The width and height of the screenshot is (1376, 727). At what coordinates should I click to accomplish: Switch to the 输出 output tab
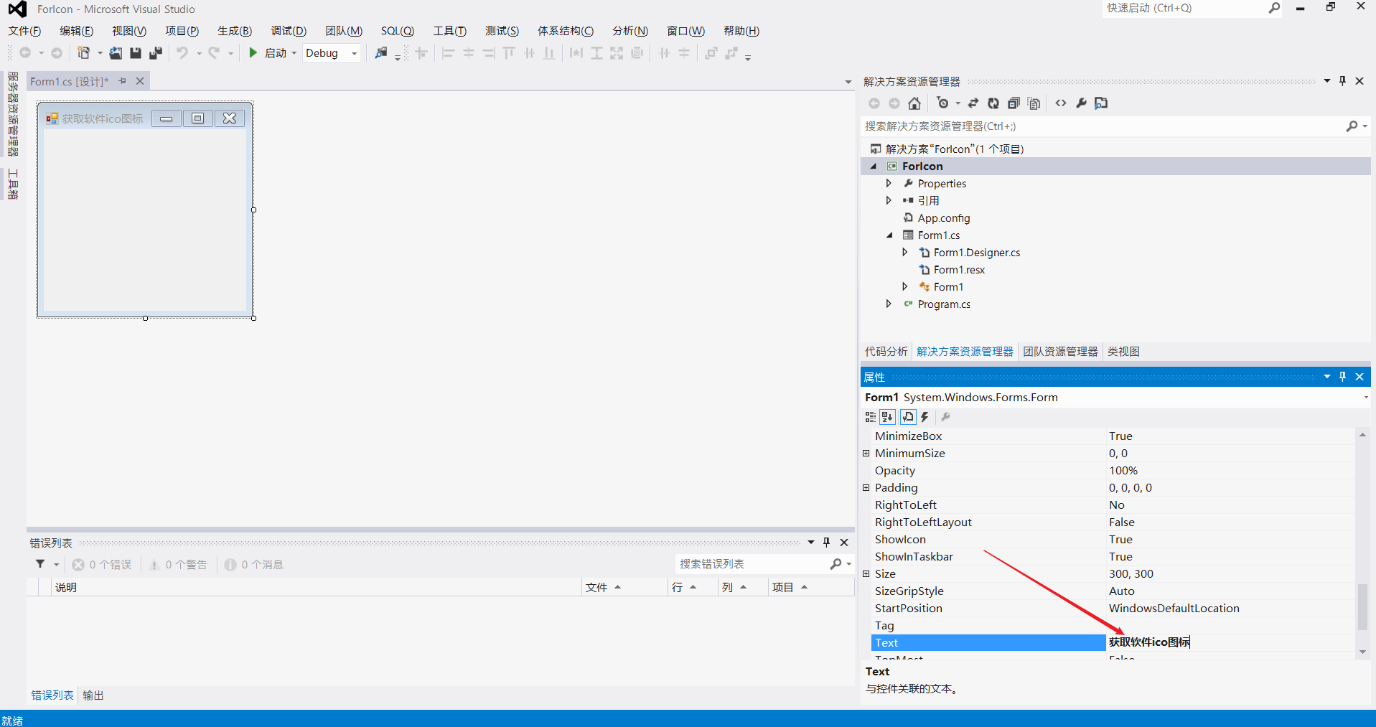pyautogui.click(x=93, y=695)
